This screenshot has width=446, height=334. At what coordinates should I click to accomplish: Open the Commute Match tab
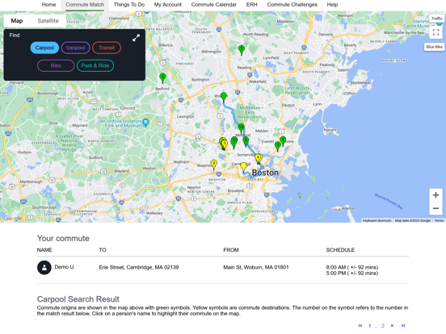pos(85,5)
